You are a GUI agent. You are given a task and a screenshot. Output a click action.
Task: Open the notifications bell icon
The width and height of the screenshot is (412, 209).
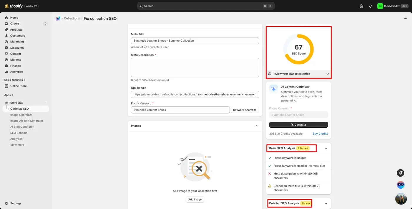(371, 6)
